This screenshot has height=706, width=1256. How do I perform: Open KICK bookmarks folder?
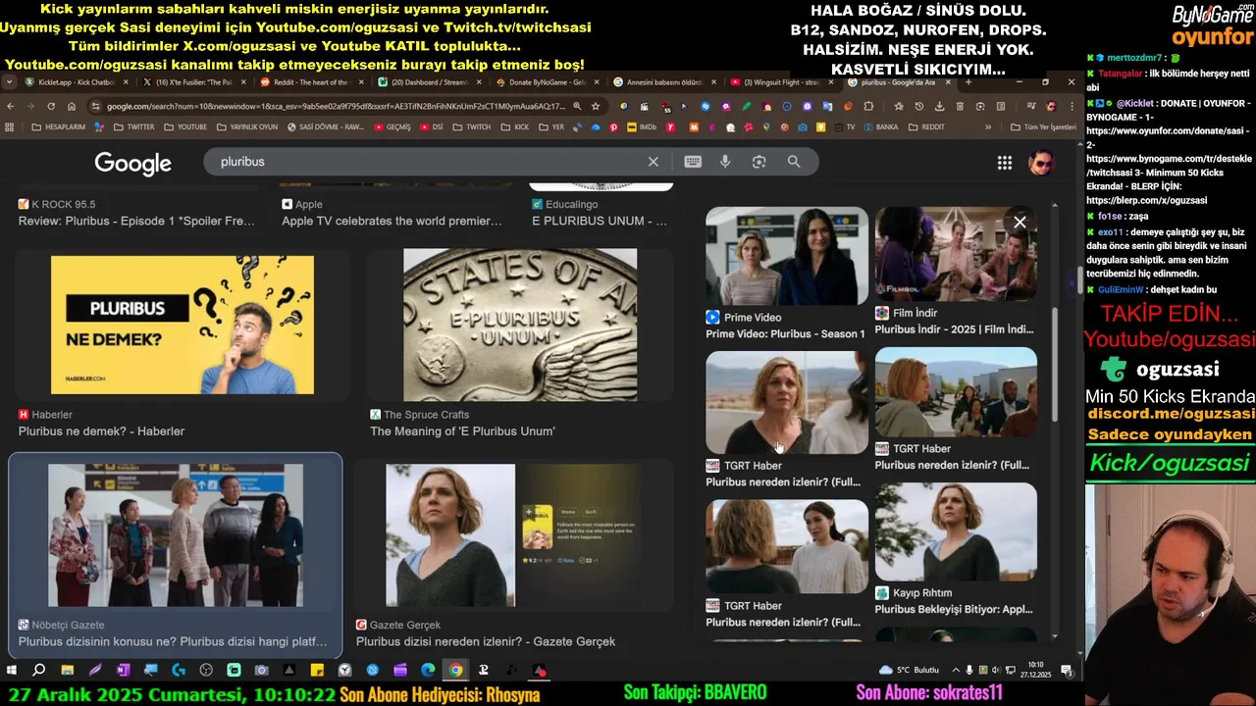pos(514,127)
